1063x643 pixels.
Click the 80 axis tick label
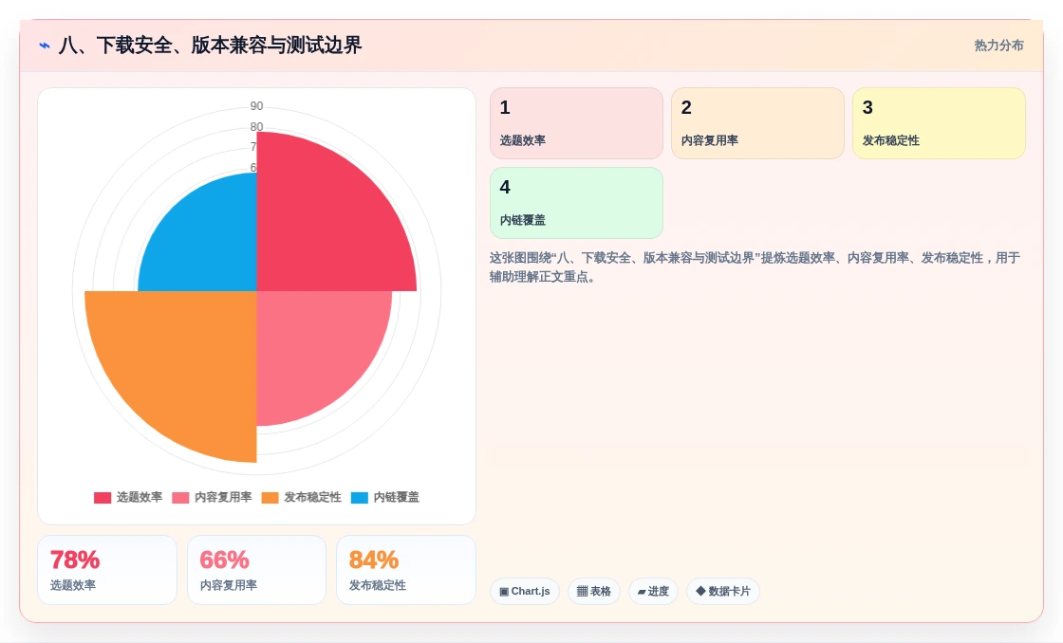(256, 127)
